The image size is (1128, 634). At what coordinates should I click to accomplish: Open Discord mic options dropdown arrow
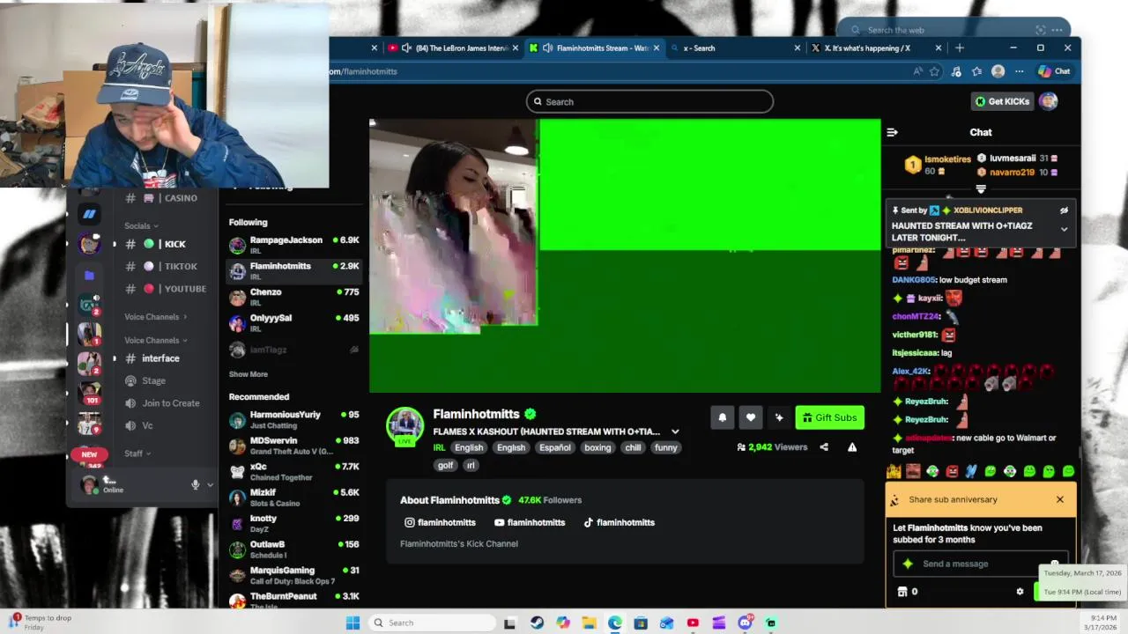pos(210,484)
